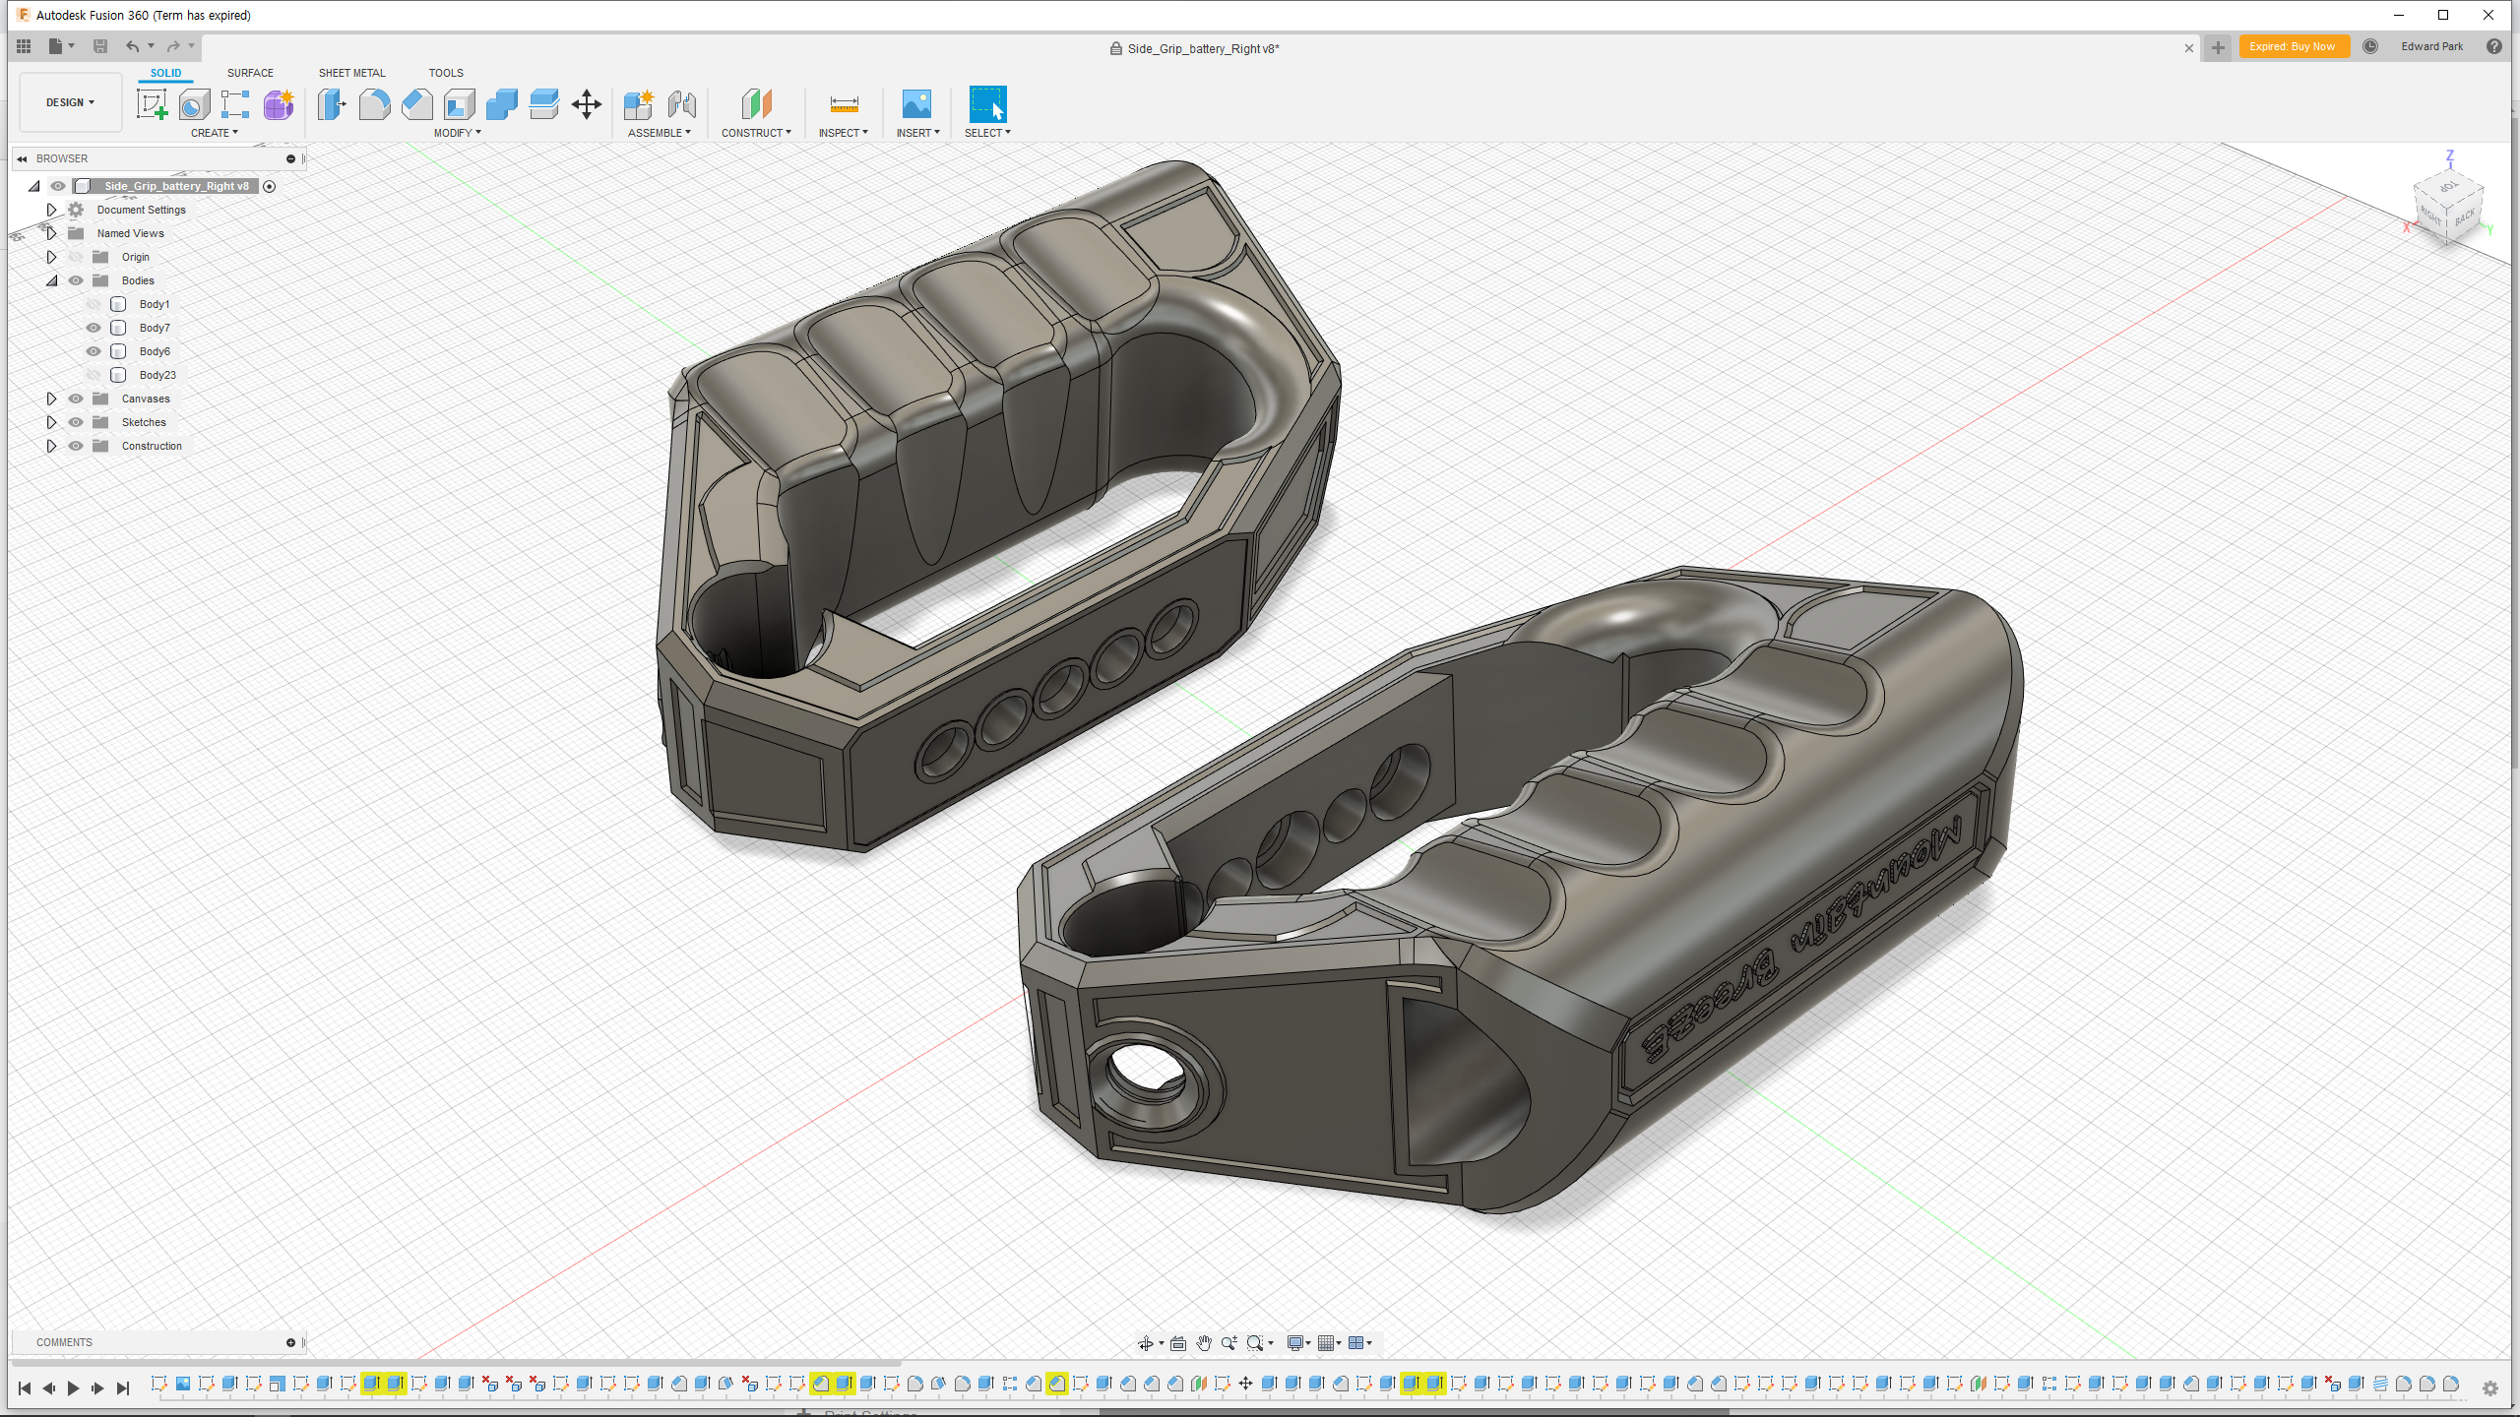Image resolution: width=2520 pixels, height=1417 pixels.
Task: Open the DESIGN workspace dropdown
Action: [x=70, y=102]
